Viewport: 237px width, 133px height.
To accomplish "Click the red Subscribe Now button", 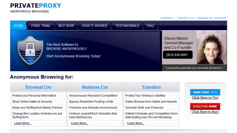I will 205,106.
